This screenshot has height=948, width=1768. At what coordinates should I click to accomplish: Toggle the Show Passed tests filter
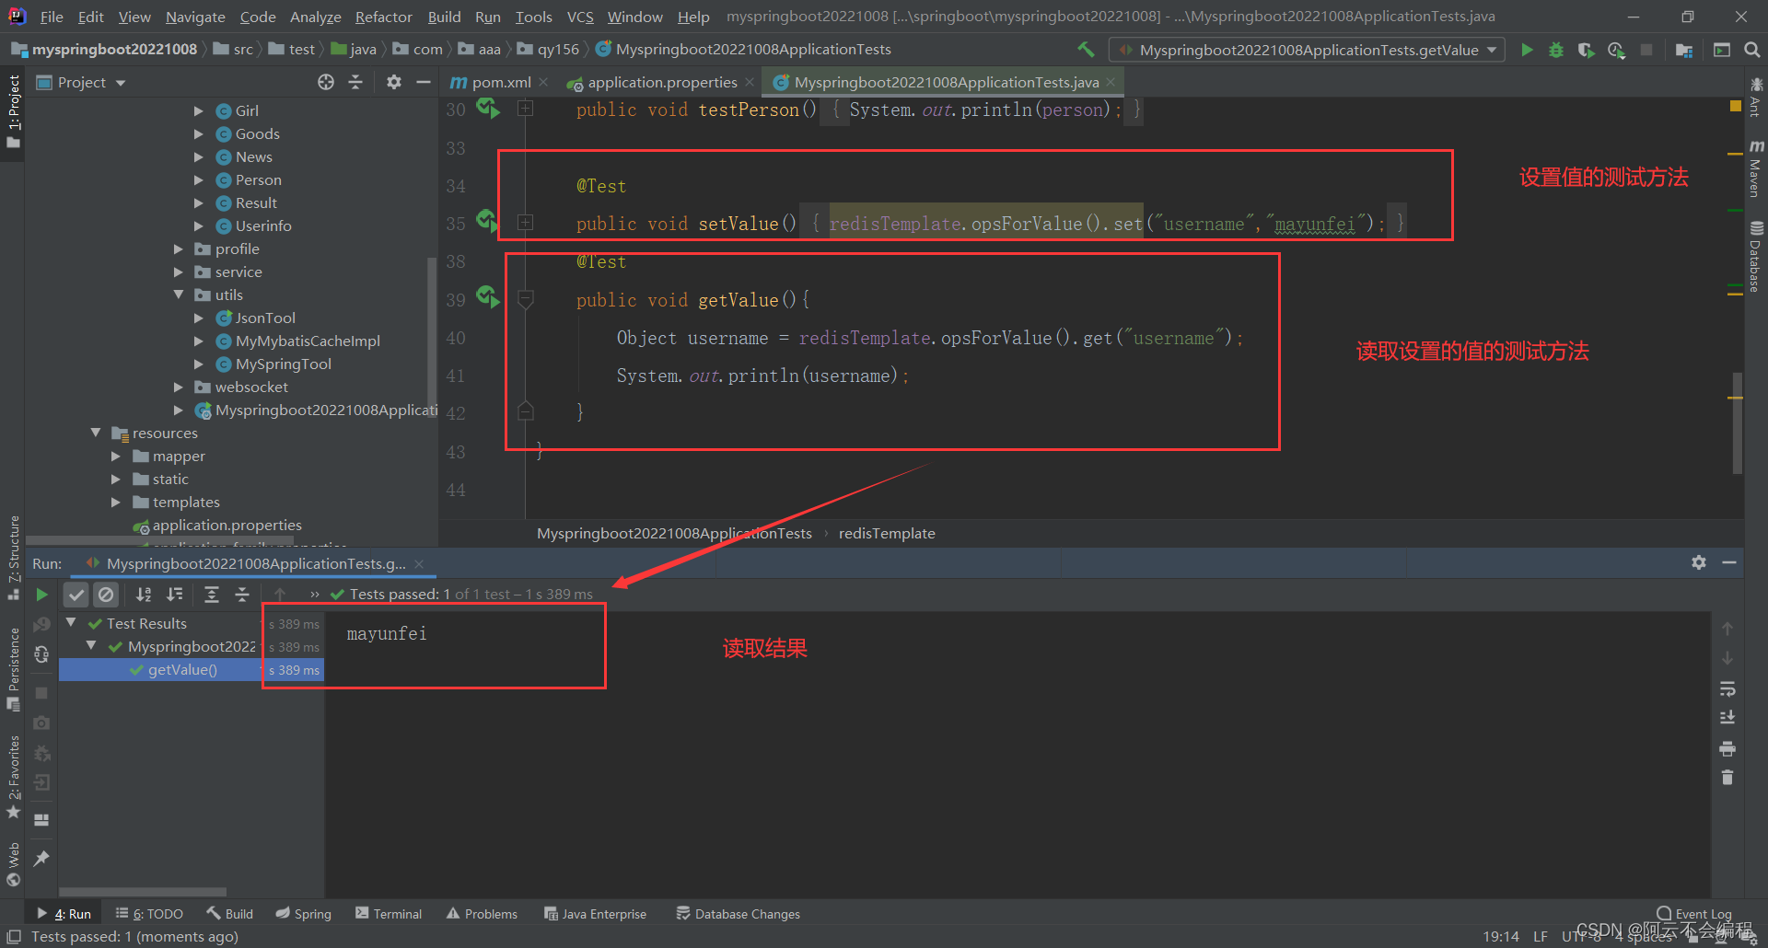[x=76, y=595]
